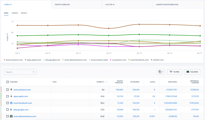Tick the checkbox for www.amazon.com
This screenshot has width=205, height=120.
pyautogui.click(x=7, y=90)
